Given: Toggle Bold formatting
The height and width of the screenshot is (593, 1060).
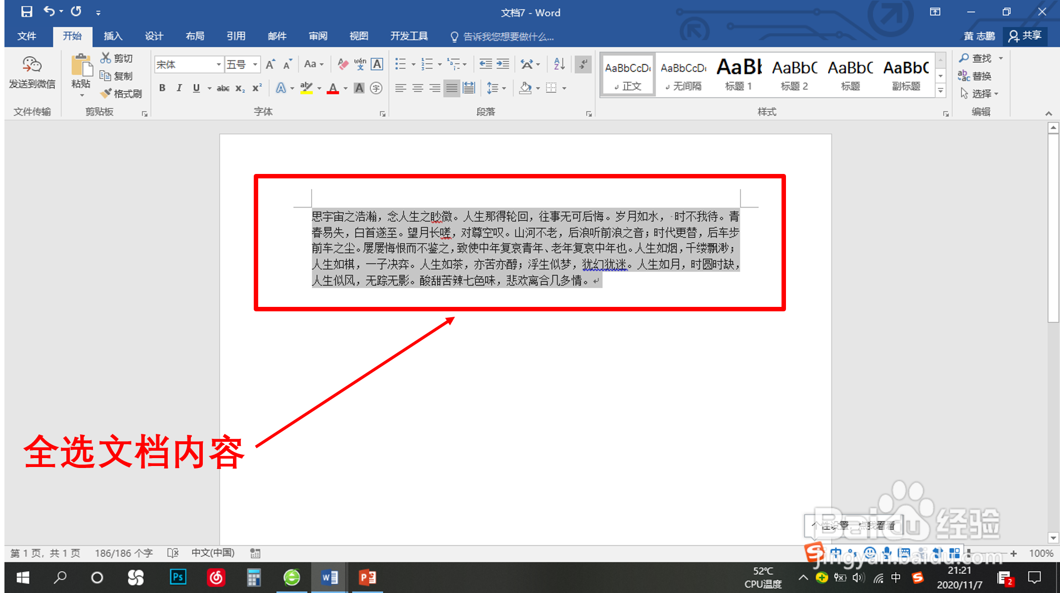Looking at the screenshot, I should coord(162,88).
